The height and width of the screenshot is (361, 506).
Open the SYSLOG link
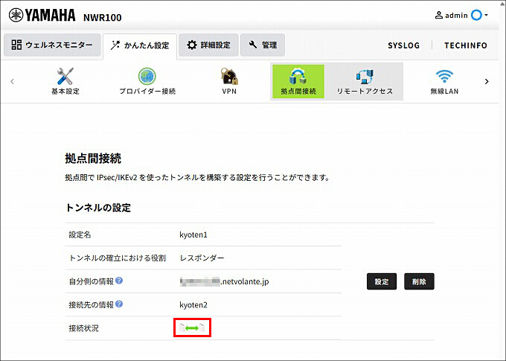click(x=404, y=45)
